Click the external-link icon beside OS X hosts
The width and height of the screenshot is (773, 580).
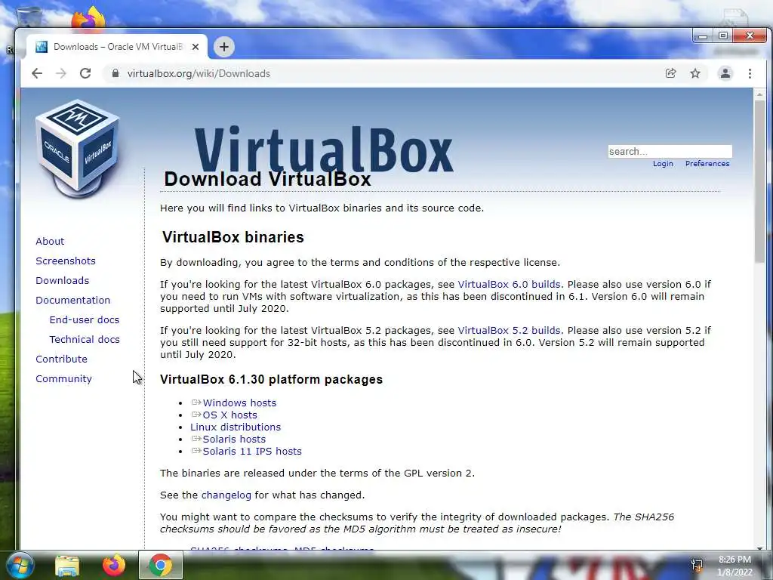point(196,415)
